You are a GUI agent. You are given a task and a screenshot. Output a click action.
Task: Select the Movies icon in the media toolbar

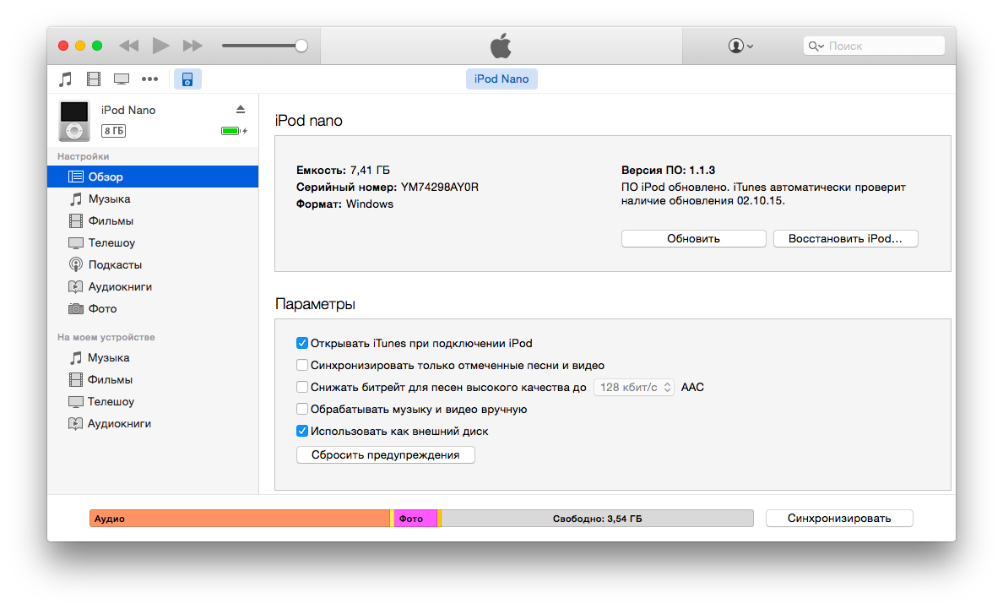[x=93, y=79]
